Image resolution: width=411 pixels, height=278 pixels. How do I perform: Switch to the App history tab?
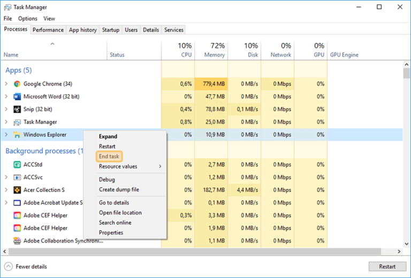coord(83,30)
